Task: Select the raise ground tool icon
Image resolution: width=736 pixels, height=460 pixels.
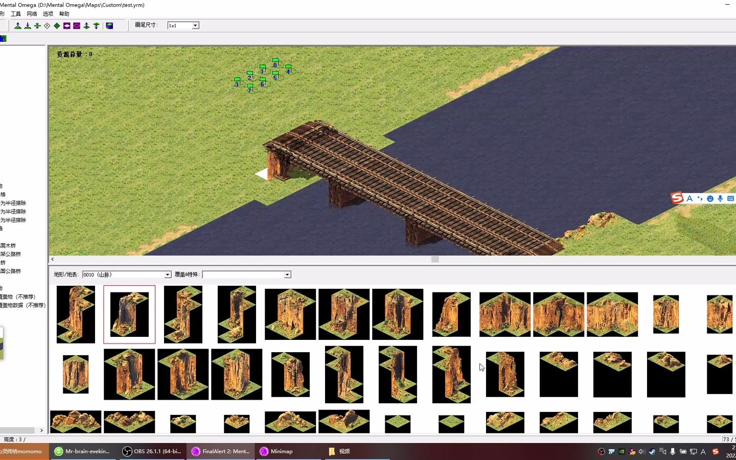Action: point(18,26)
